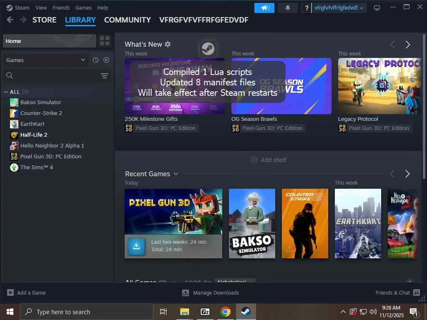Viewport: 427px width, 320px height.
Task: Open Friends & Chat
Action: point(397,293)
